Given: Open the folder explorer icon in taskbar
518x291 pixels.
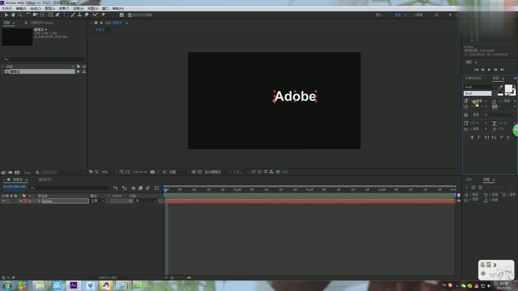Looking at the screenshot, I should 40,286.
